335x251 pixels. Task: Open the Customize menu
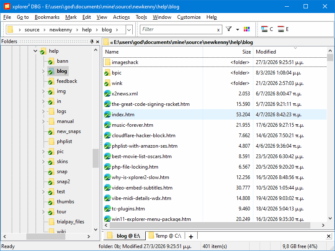(x=189, y=17)
